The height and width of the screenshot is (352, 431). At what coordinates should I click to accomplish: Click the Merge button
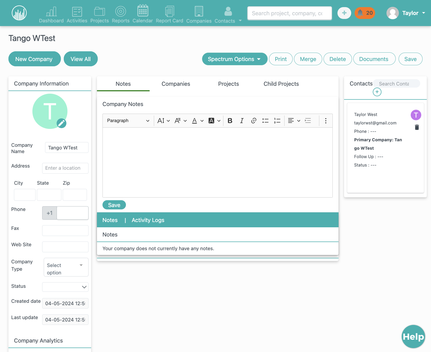click(x=308, y=59)
